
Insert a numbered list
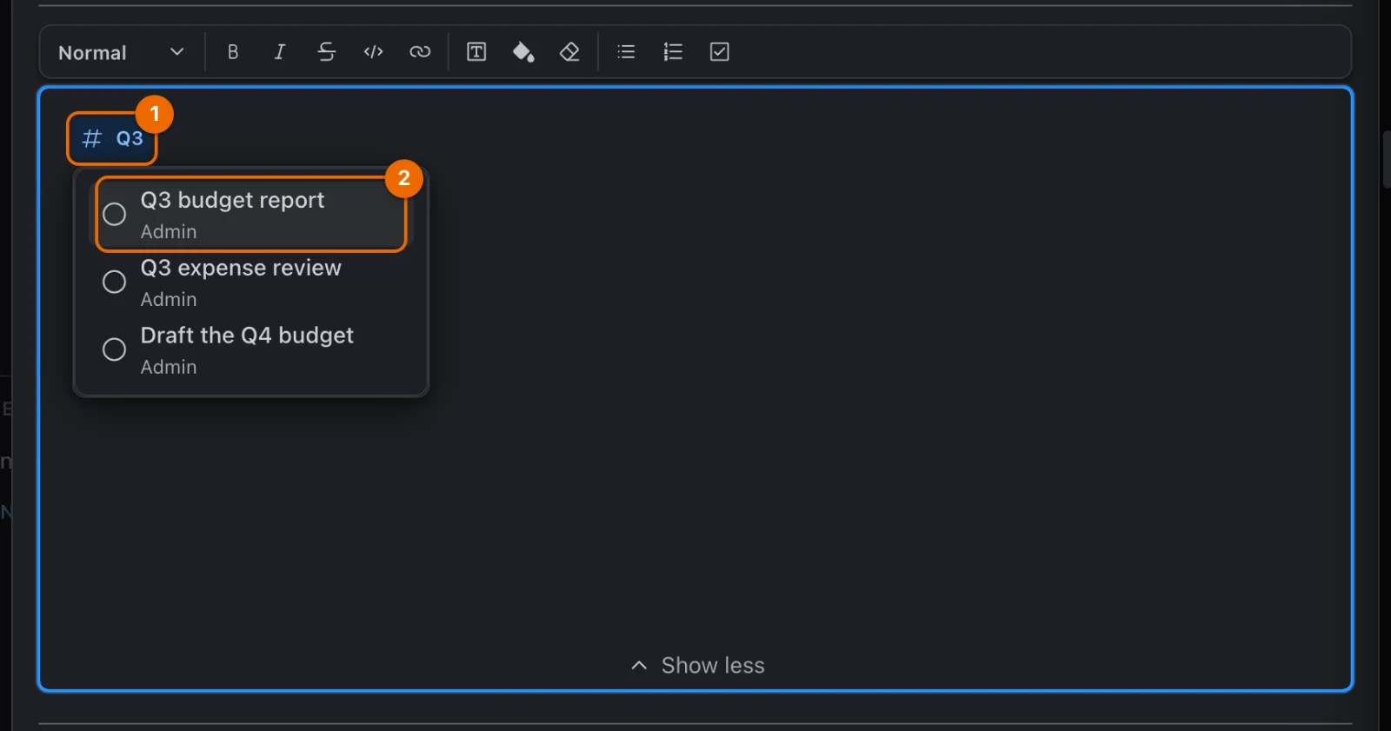click(673, 52)
